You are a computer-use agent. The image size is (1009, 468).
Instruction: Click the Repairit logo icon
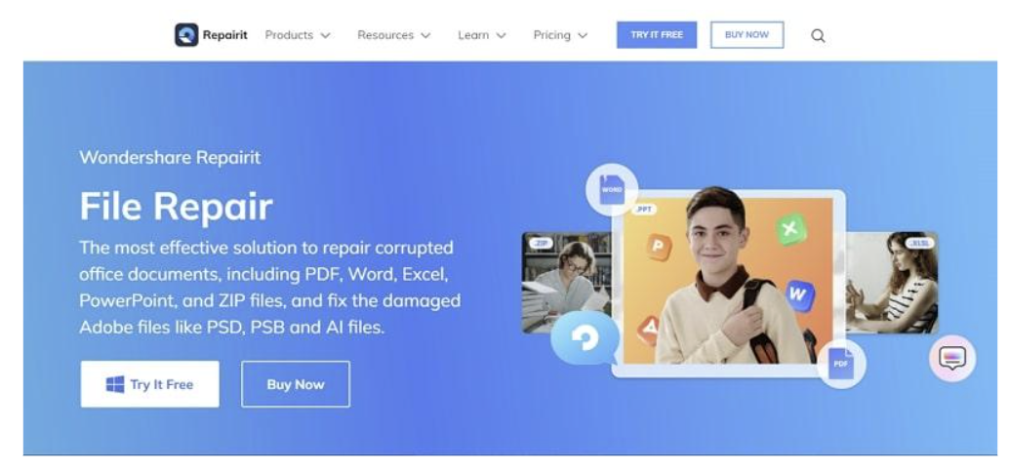[x=186, y=35]
